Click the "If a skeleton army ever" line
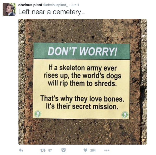The width and height of the screenshot is (156, 155). [x=81, y=69]
